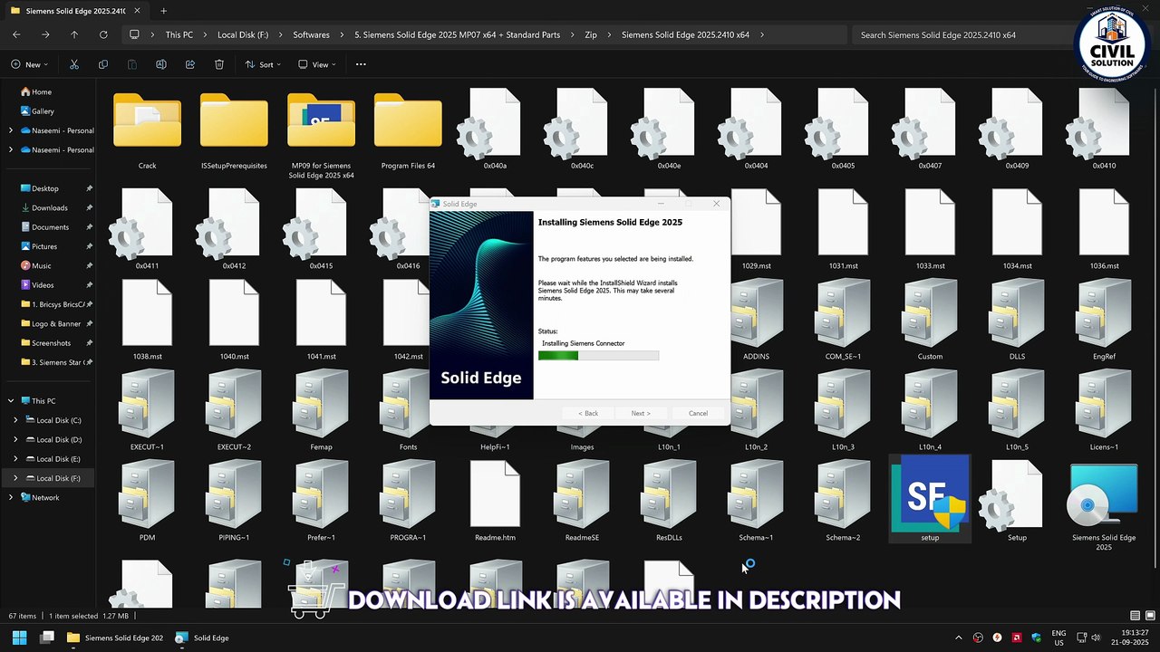Switch to large icons view toggle
Image resolution: width=1160 pixels, height=652 pixels.
1151,616
